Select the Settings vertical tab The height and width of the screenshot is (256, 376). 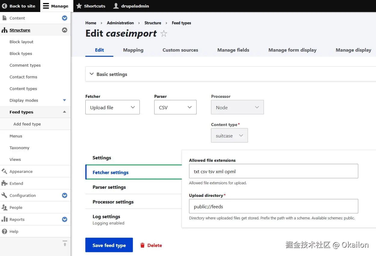tap(134, 158)
